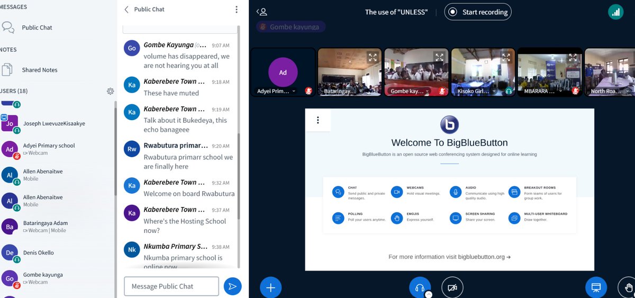Click avatar of Bataringaya Adam in user list
635x298 pixels.
(10, 227)
